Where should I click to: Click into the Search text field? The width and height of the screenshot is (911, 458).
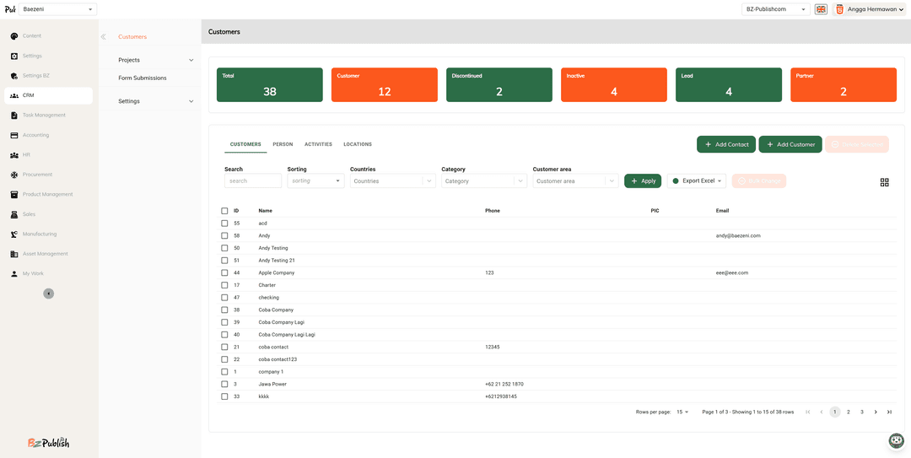pyautogui.click(x=253, y=181)
